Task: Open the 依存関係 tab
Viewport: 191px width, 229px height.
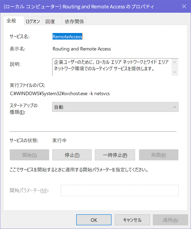Action: 74,22
